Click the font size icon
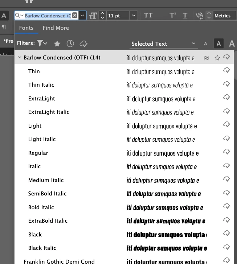 [93, 16]
